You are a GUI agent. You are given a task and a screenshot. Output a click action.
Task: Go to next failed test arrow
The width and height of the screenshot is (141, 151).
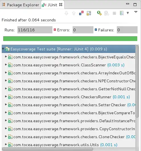pyautogui.click(x=66, y=13)
